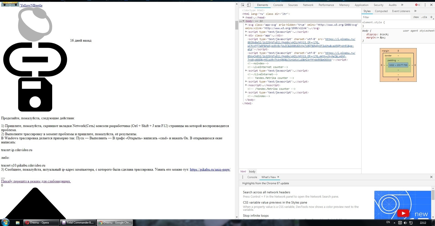Click the volume speaker icon in system tray

click(405, 223)
